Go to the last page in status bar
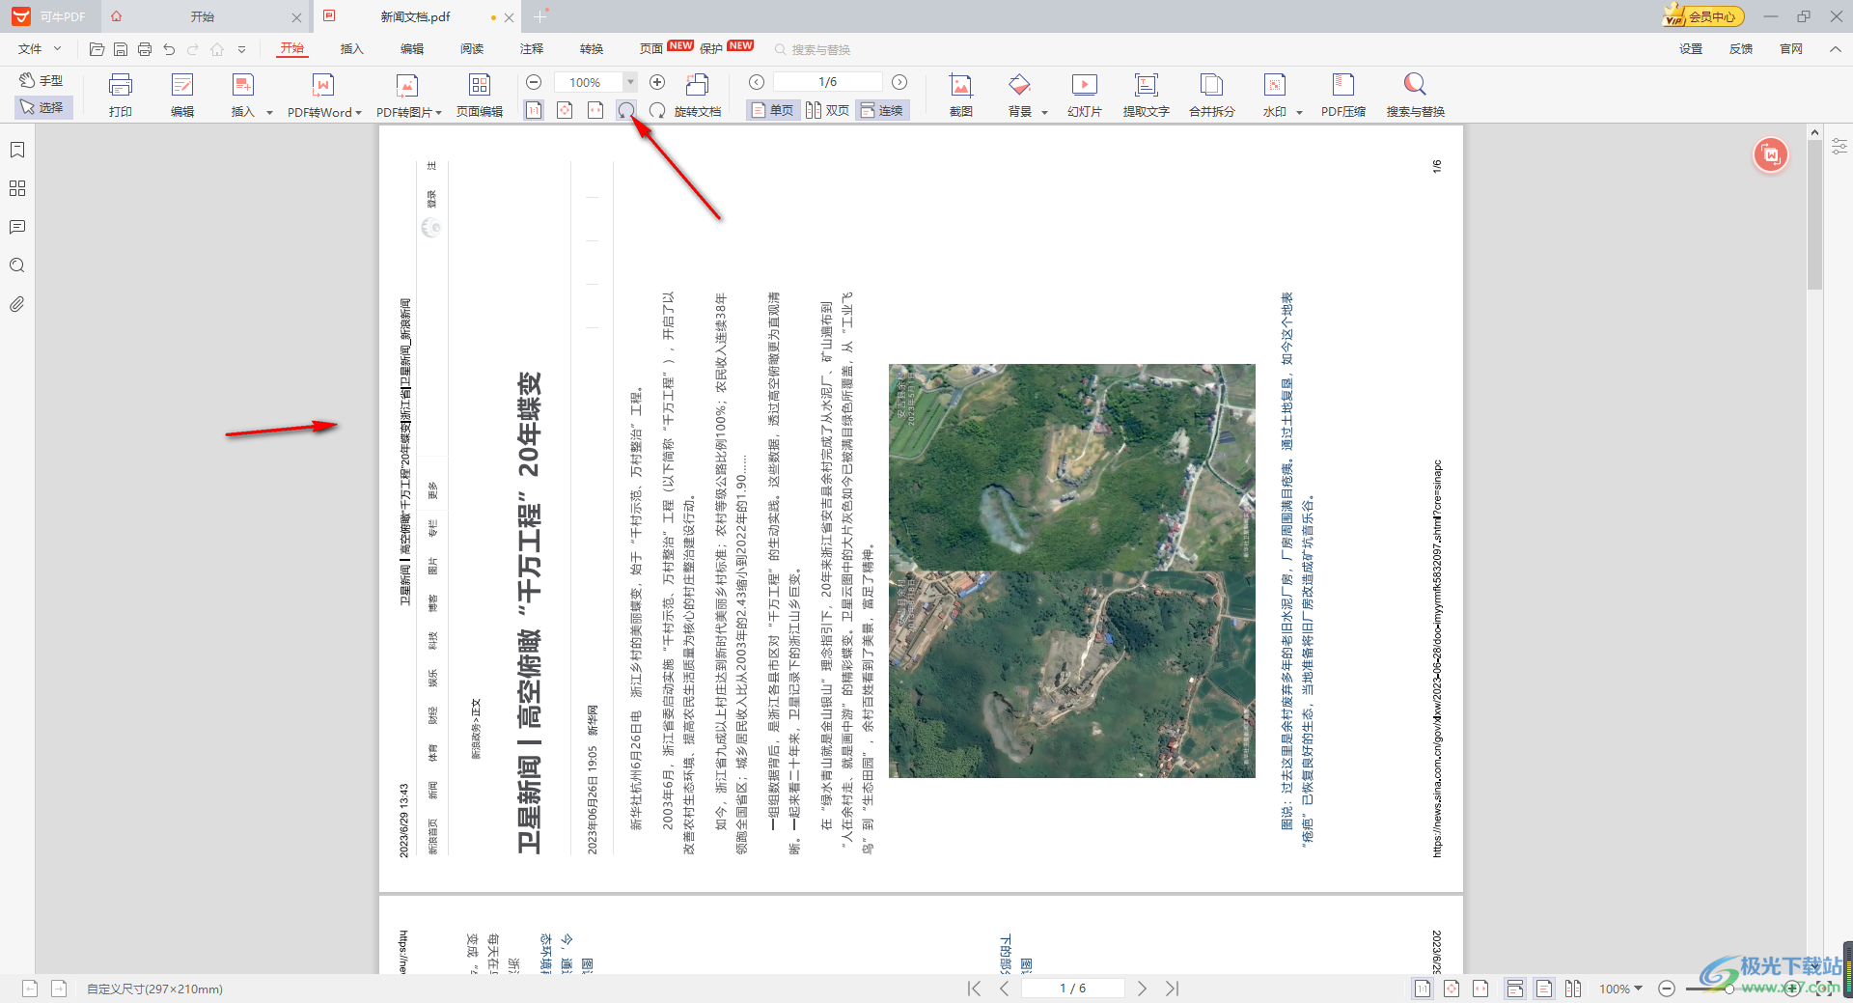The height and width of the screenshot is (1003, 1853). pyautogui.click(x=1172, y=989)
